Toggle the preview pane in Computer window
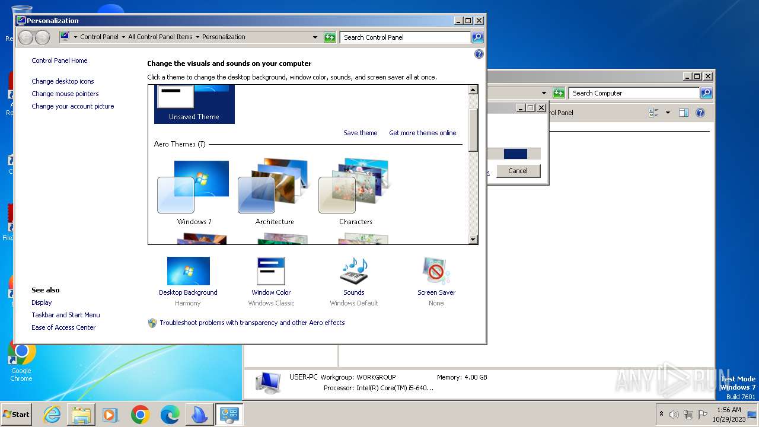The image size is (759, 427). point(684,113)
